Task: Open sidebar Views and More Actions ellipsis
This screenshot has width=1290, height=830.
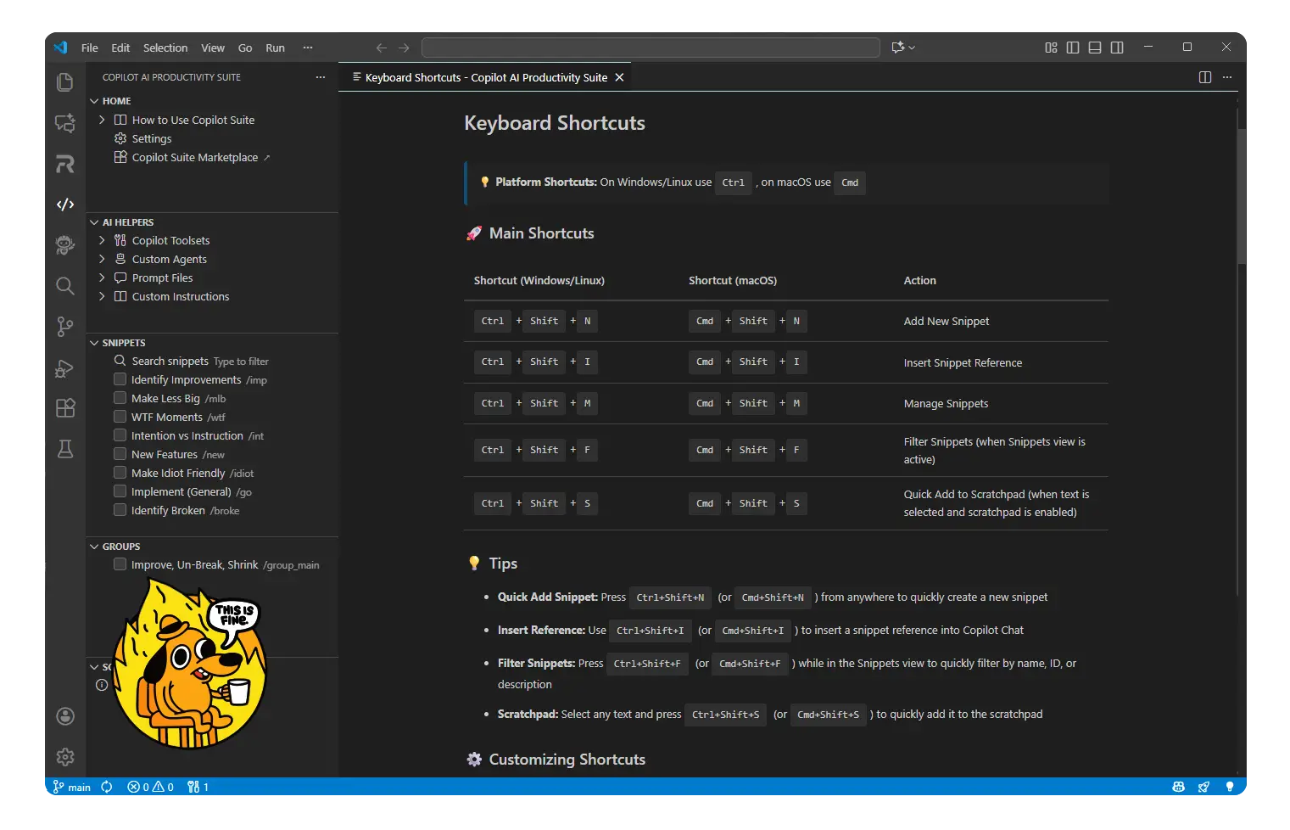Action: [x=321, y=77]
